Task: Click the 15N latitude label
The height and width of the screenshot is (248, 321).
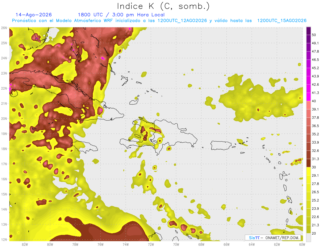Action: pyautogui.click(x=4, y=194)
